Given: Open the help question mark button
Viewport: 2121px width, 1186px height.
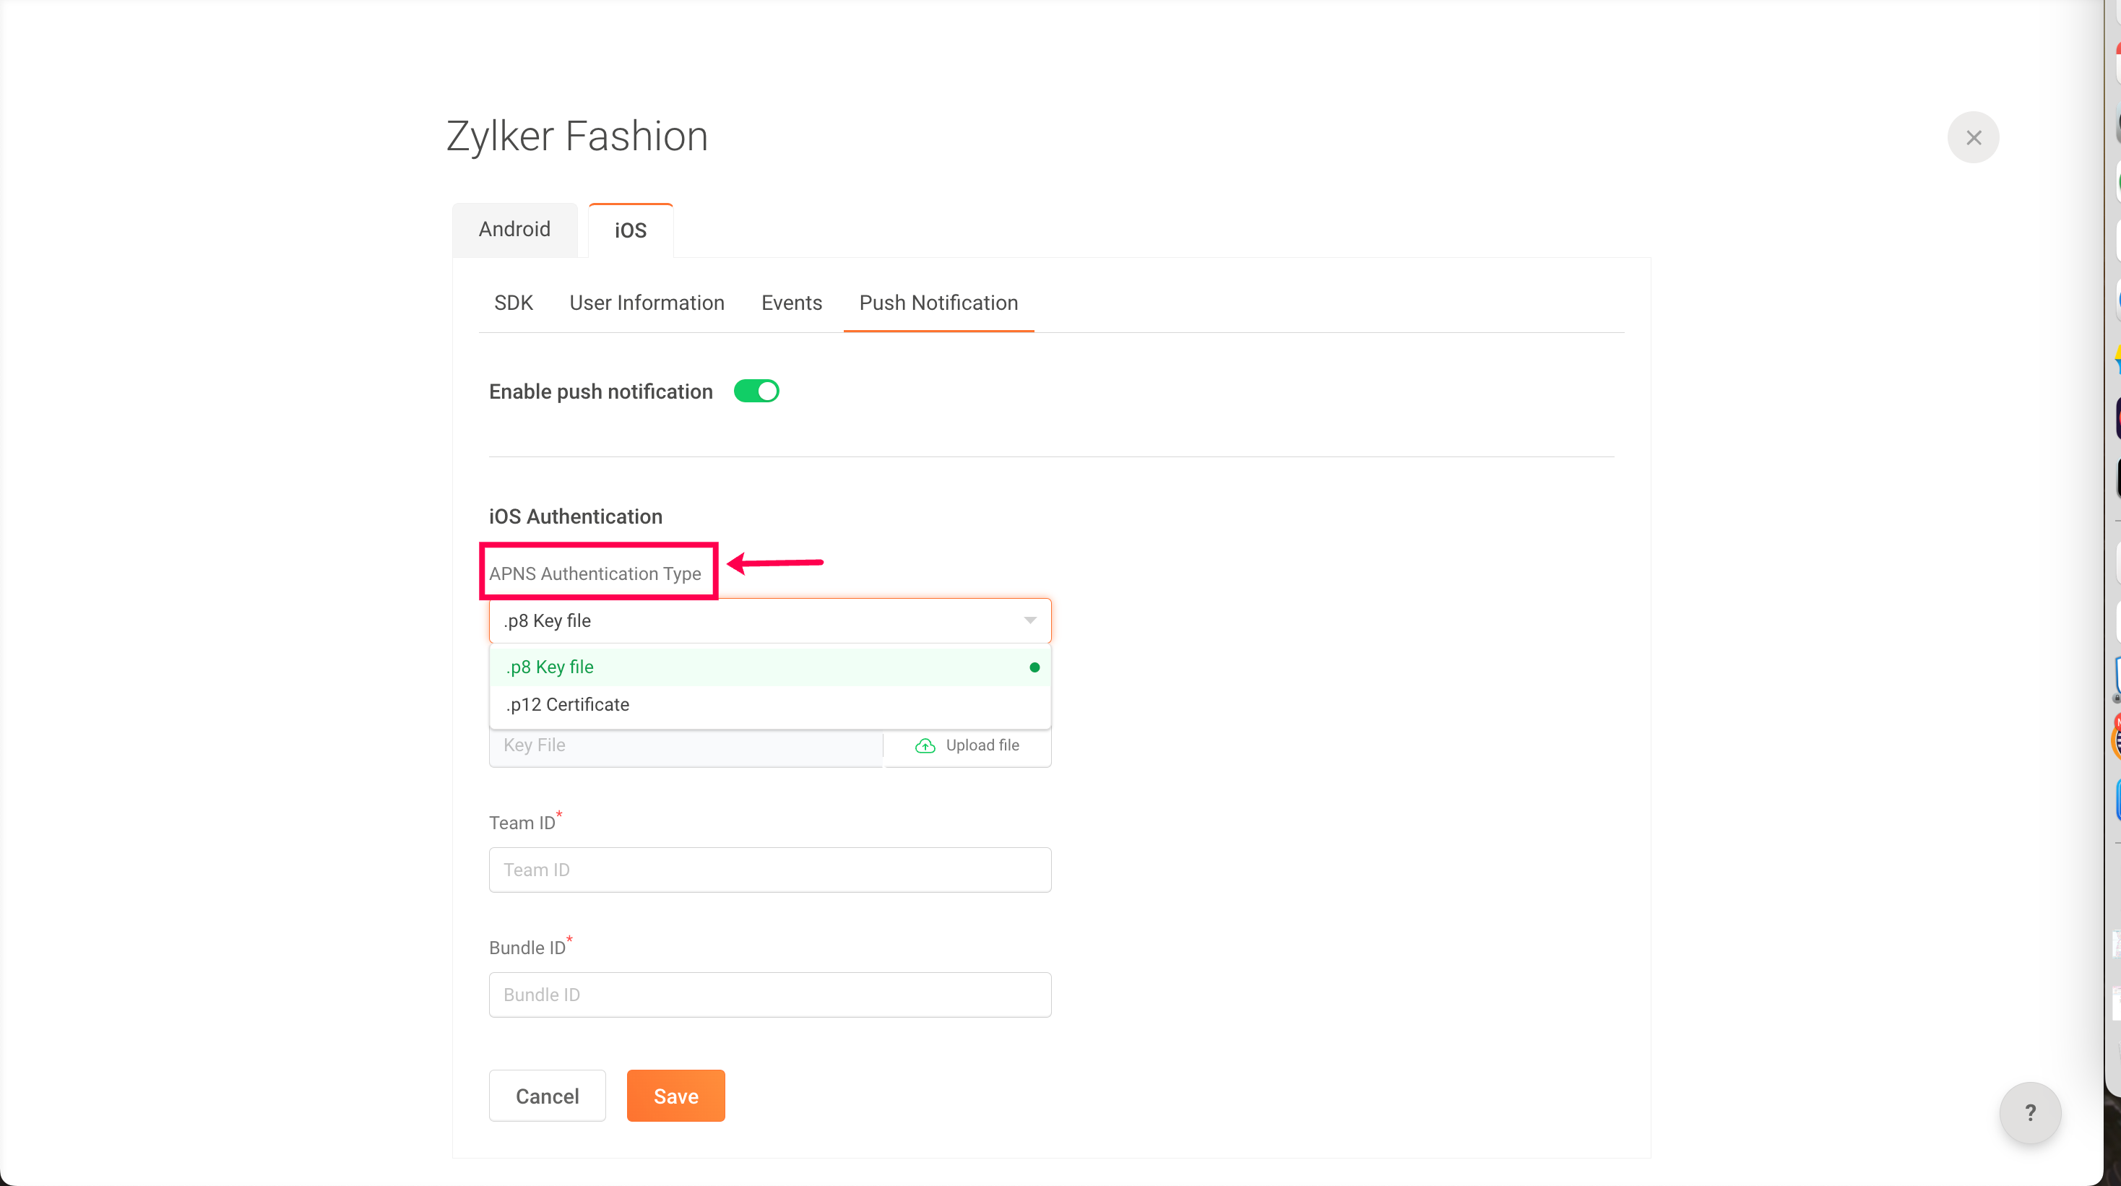Looking at the screenshot, I should click(x=2029, y=1112).
